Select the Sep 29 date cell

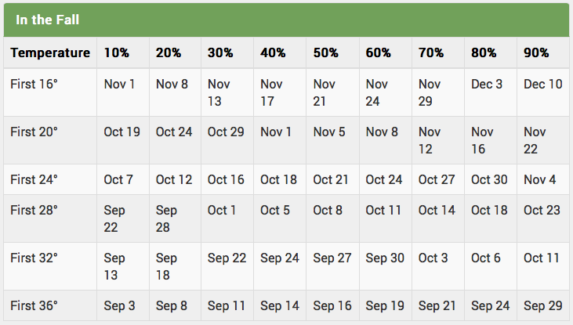(x=542, y=305)
